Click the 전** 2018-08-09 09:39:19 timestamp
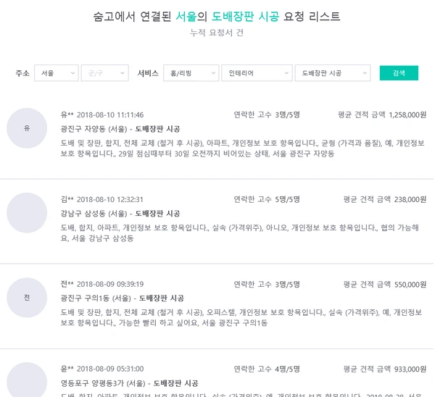 click(102, 284)
